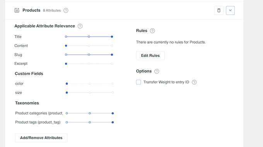Open the Options help icon
This screenshot has height=147, width=263.
(157, 71)
